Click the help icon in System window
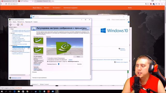 coord(129,22)
